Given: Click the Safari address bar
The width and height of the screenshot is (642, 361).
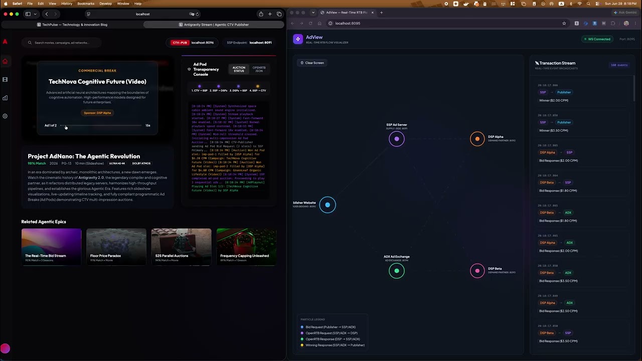Looking at the screenshot, I should click(x=143, y=14).
